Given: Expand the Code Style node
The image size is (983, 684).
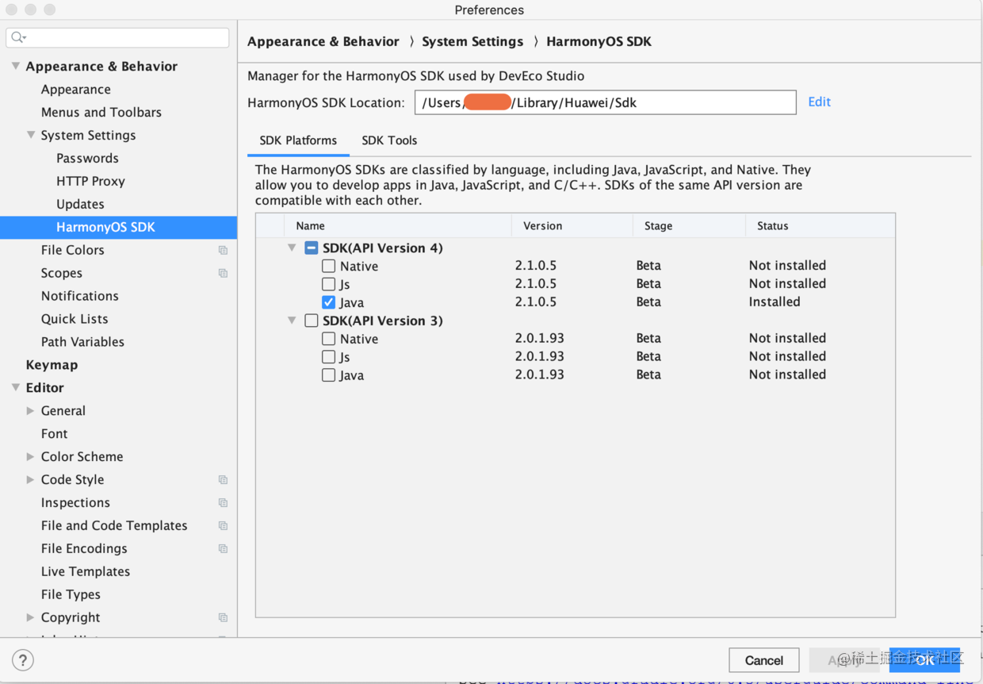Looking at the screenshot, I should click(31, 480).
